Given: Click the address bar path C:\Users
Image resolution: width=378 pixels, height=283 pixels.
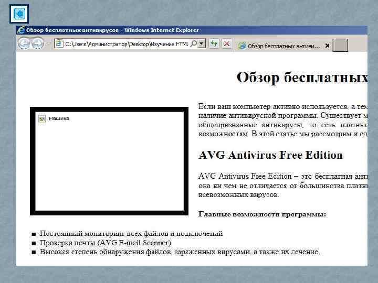Looking at the screenshot, I should coord(127,44).
